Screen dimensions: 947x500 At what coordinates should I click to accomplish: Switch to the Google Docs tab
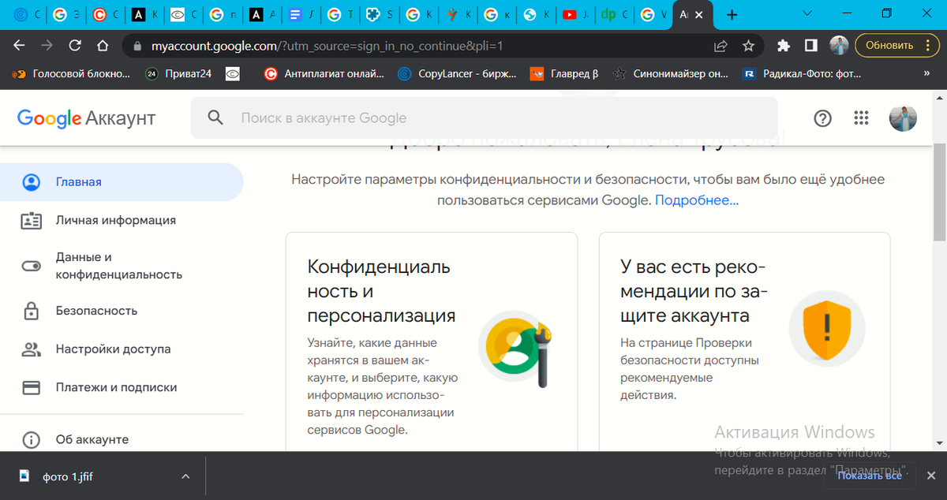pos(302,15)
